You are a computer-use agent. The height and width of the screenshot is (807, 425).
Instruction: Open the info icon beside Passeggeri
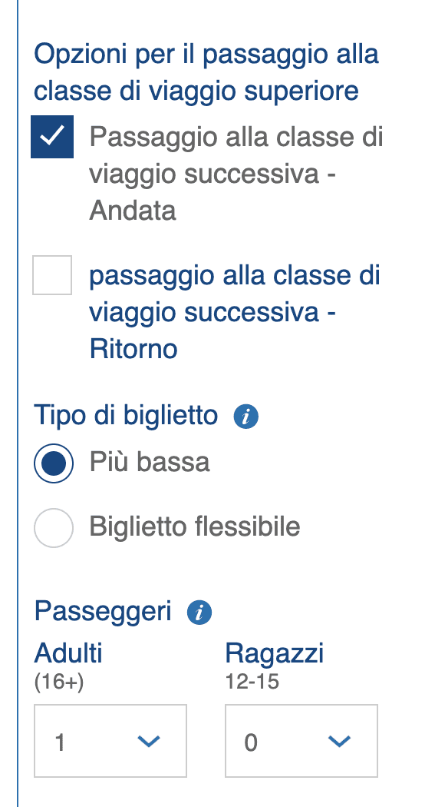[199, 613]
